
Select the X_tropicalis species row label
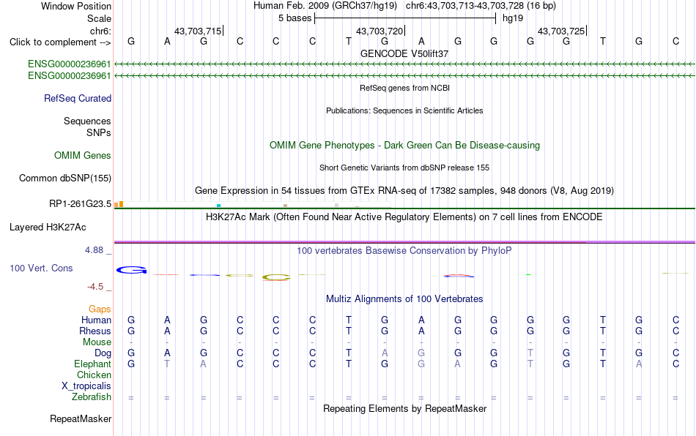[86, 386]
